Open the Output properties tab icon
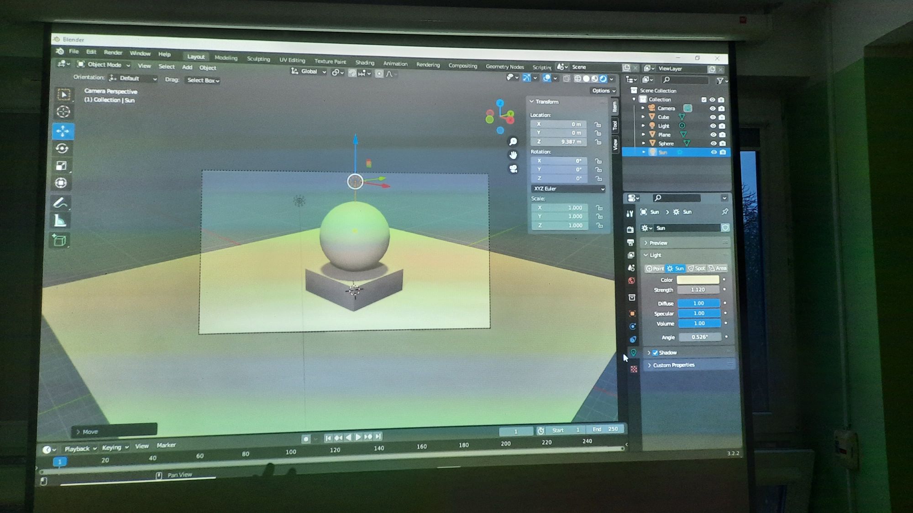This screenshot has width=913, height=513. 631,243
